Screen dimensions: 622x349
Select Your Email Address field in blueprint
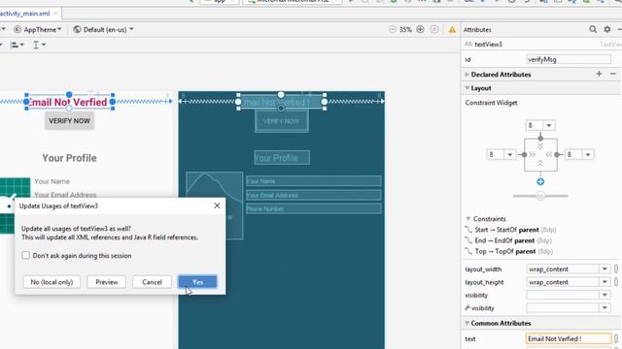[313, 195]
